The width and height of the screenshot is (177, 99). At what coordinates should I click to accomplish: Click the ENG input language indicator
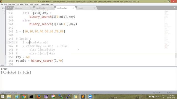(x=163, y=97)
